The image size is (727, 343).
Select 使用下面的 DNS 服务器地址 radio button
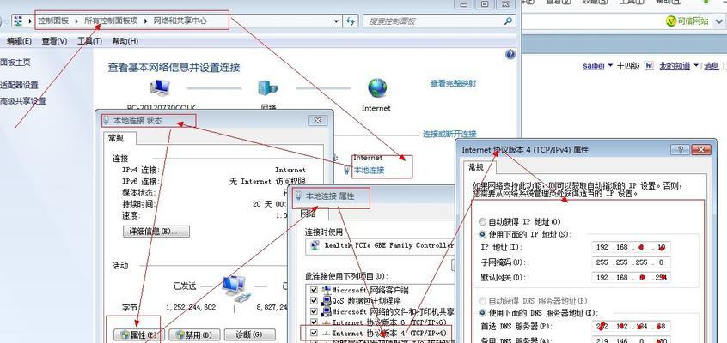point(483,313)
